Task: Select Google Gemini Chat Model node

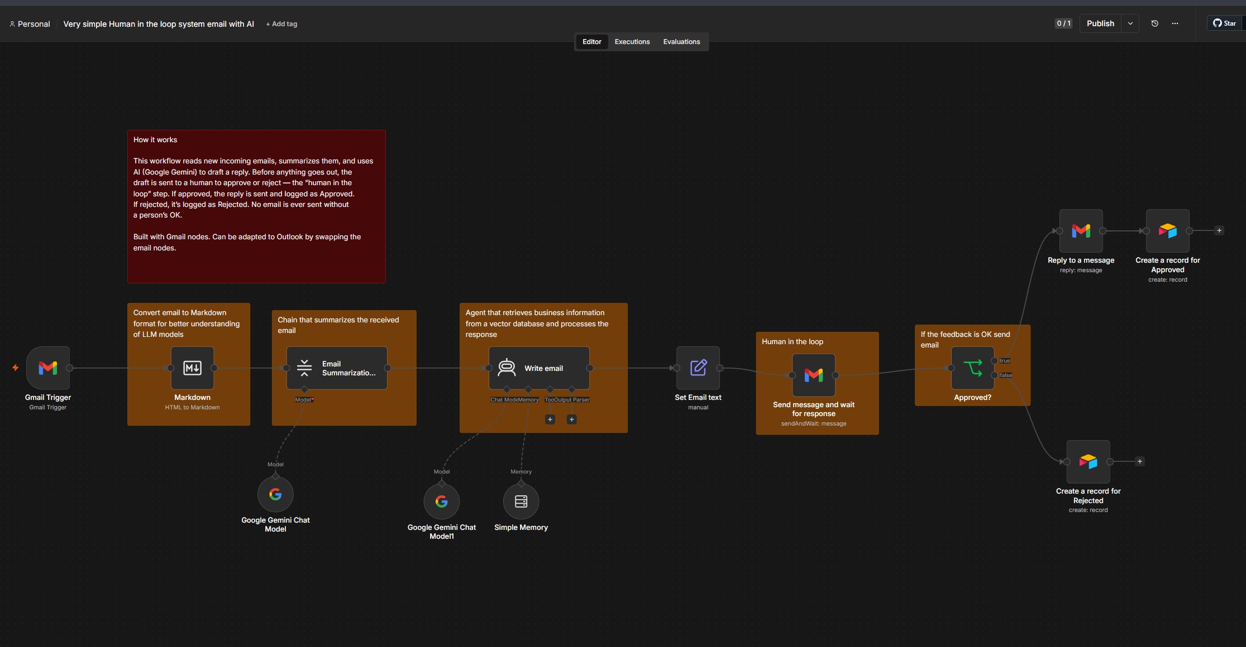Action: point(275,494)
